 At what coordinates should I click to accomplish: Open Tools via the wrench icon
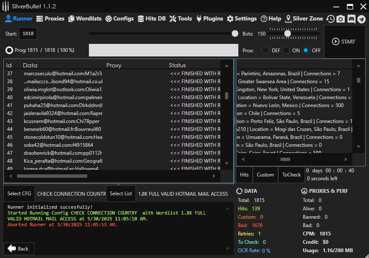(x=173, y=19)
